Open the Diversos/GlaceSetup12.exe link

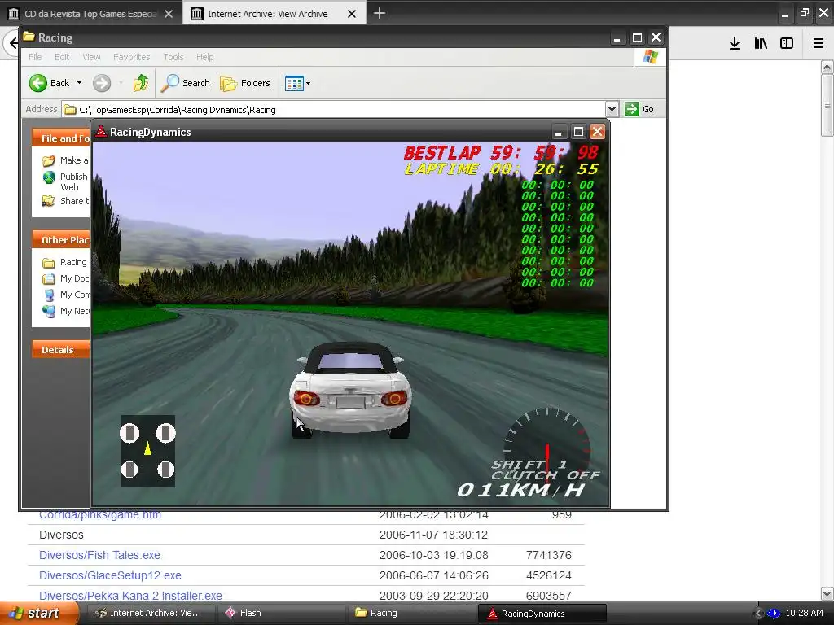coord(110,575)
